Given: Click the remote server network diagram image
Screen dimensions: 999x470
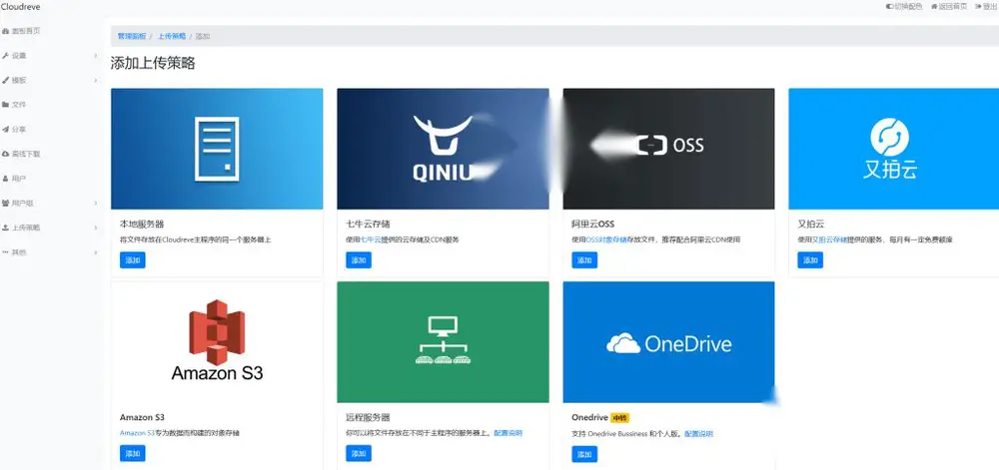Looking at the screenshot, I should (443, 341).
